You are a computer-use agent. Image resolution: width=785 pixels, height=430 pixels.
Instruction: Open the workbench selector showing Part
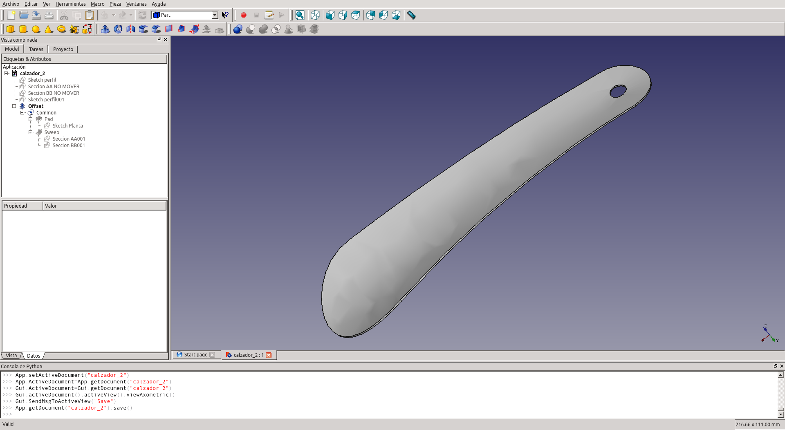[185, 15]
